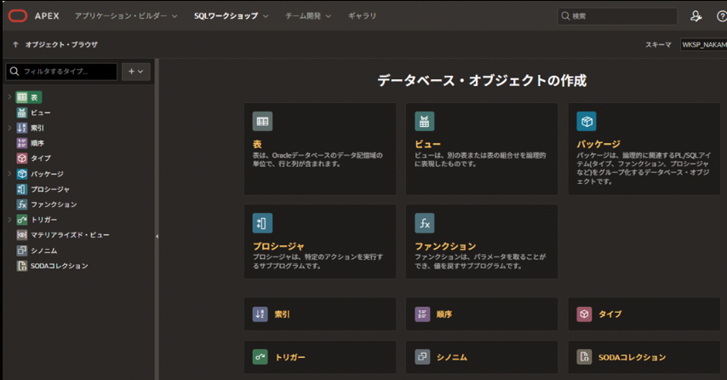Screen dimensions: 727x380
Task: Click the schema selector WKSP_NAKAM field
Action: (702, 44)
